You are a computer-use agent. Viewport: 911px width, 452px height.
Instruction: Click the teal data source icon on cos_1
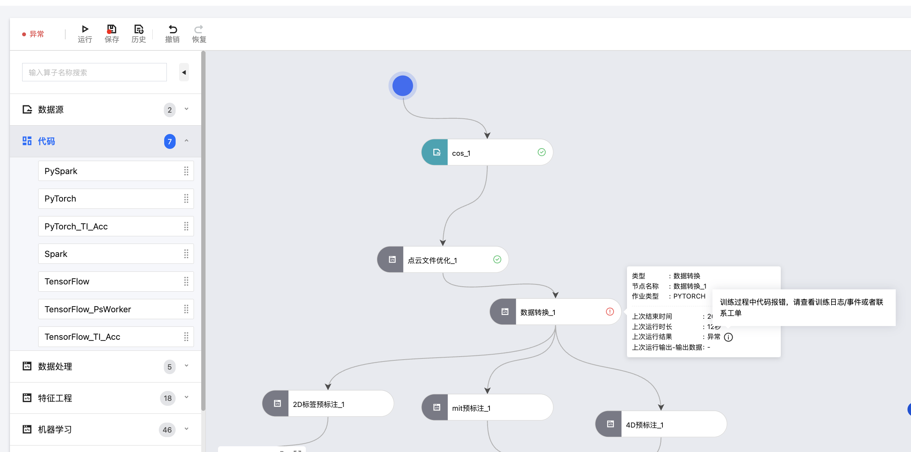(436, 152)
